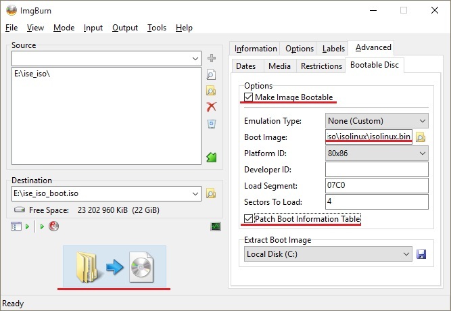Select the Bootable Disc sub-tab

[x=375, y=65]
